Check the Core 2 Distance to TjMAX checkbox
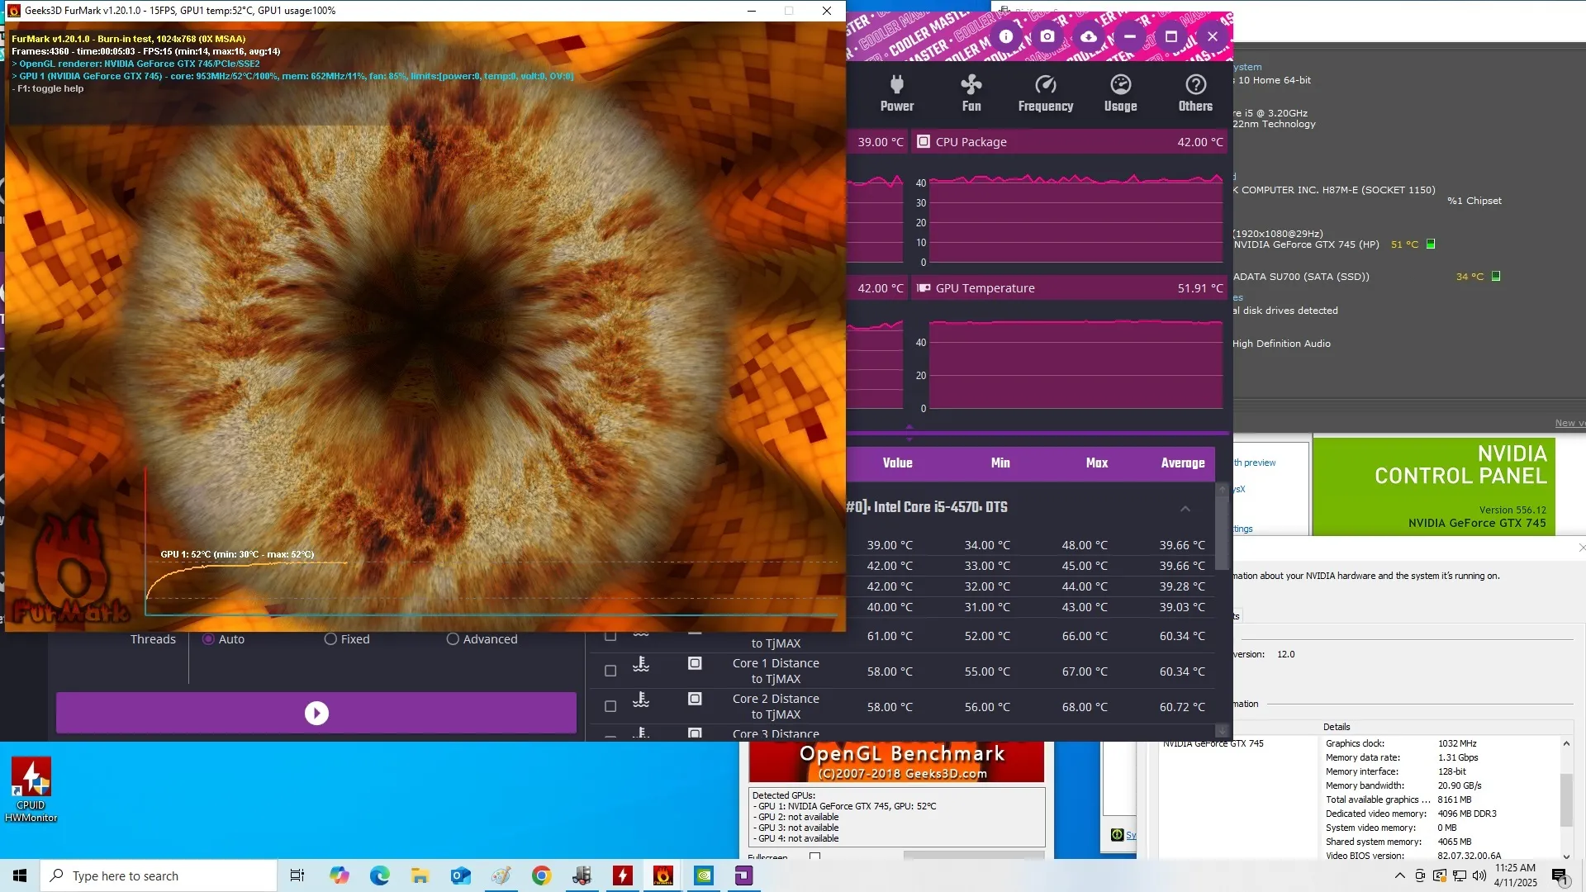The height and width of the screenshot is (892, 1586). pos(610,706)
